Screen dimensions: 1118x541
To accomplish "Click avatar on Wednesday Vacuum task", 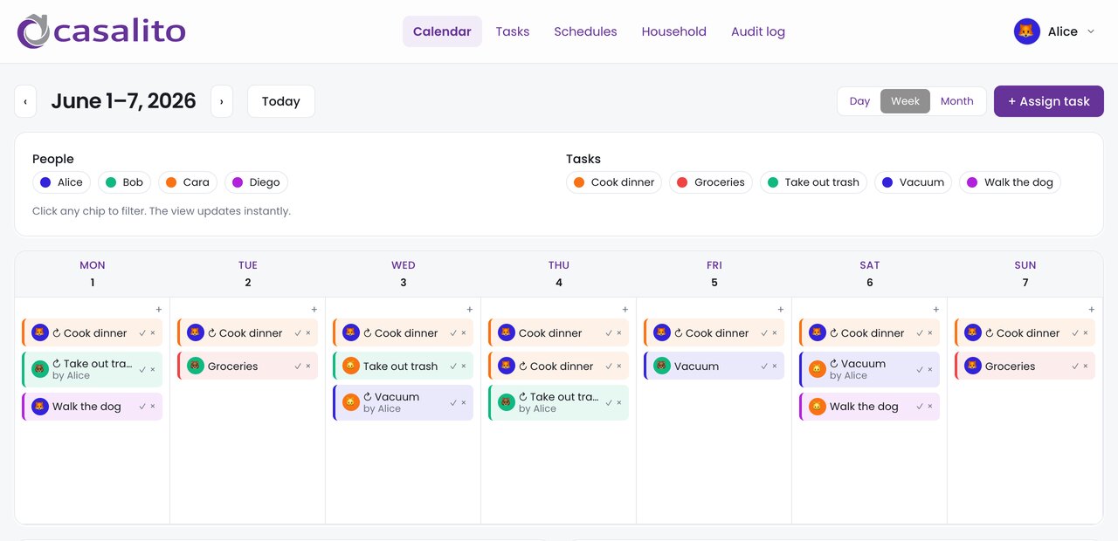I will point(351,403).
